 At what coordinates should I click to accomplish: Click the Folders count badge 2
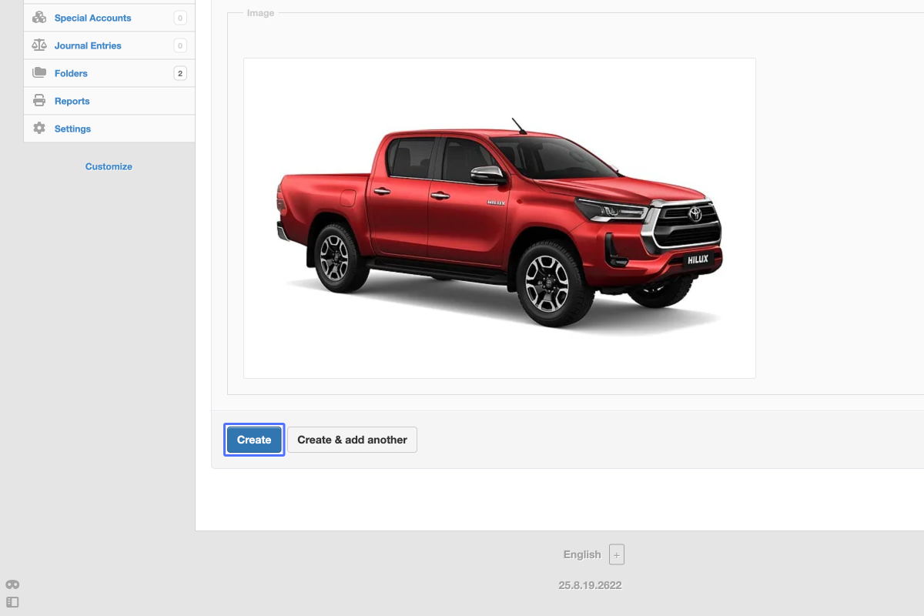tap(180, 73)
